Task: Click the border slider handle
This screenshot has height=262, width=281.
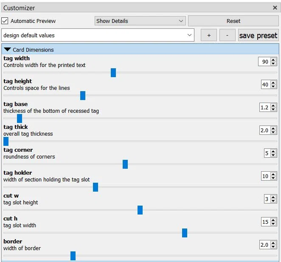Action: point(73,256)
